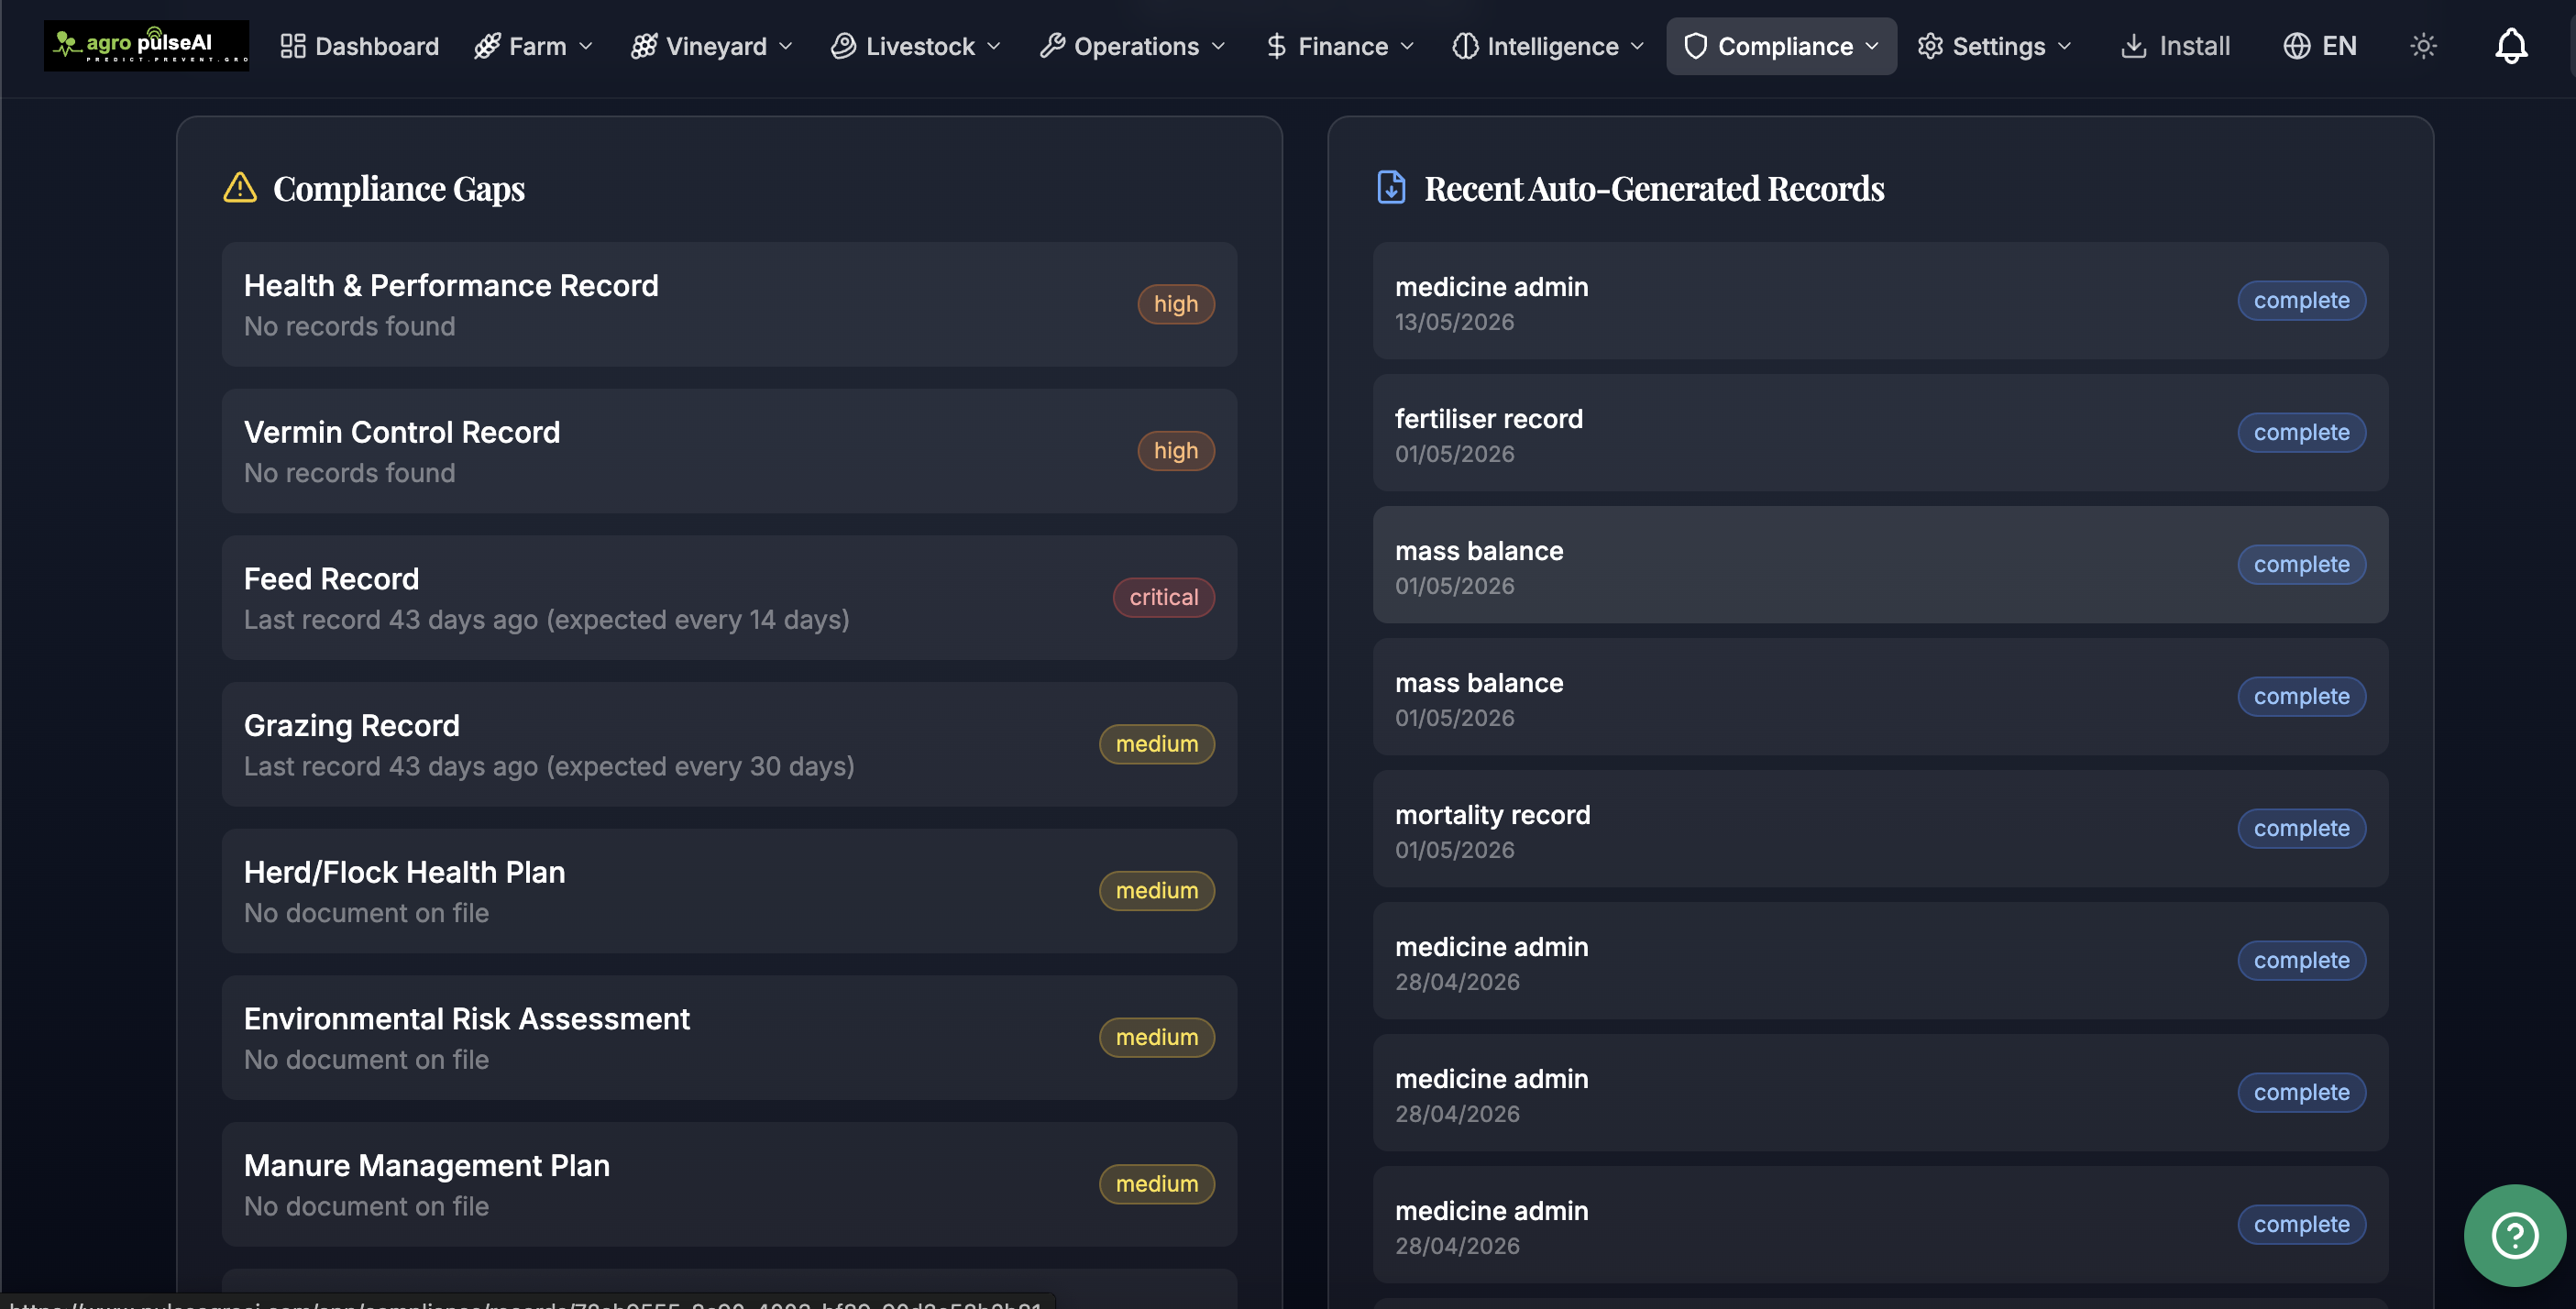Select the Grazing Record row
Viewport: 2576px width, 1309px height.
point(729,744)
